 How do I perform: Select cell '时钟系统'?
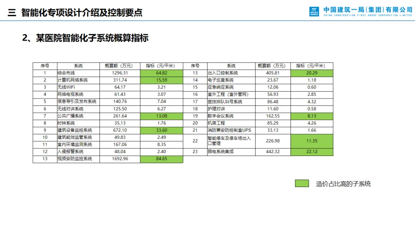78,123
